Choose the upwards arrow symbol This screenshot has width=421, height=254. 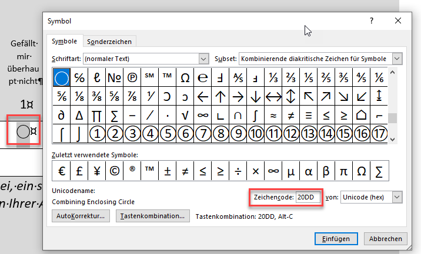pos(220,96)
